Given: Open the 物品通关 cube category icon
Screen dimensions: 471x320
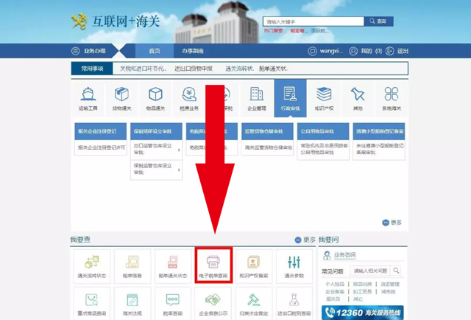Looking at the screenshot, I should tap(155, 98).
